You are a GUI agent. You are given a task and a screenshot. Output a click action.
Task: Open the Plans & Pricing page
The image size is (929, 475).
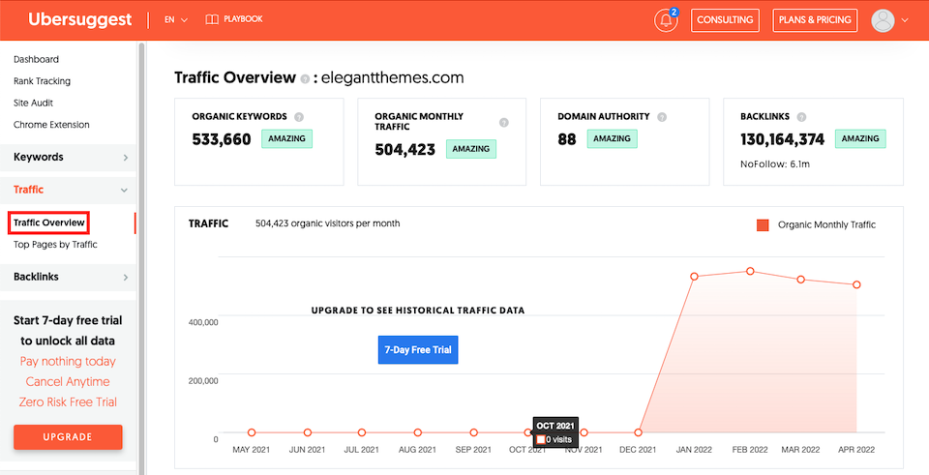(x=815, y=20)
